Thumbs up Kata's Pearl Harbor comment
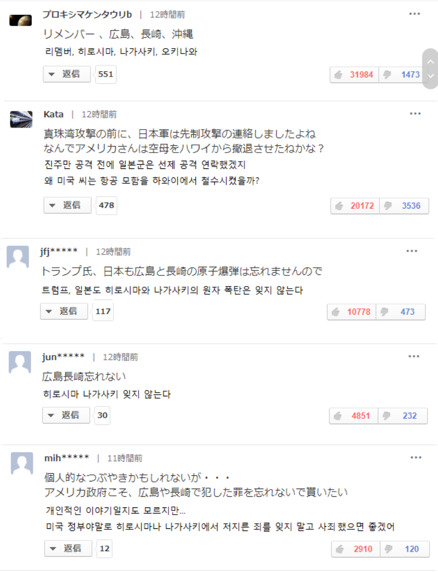The width and height of the screenshot is (438, 572). pos(355,206)
